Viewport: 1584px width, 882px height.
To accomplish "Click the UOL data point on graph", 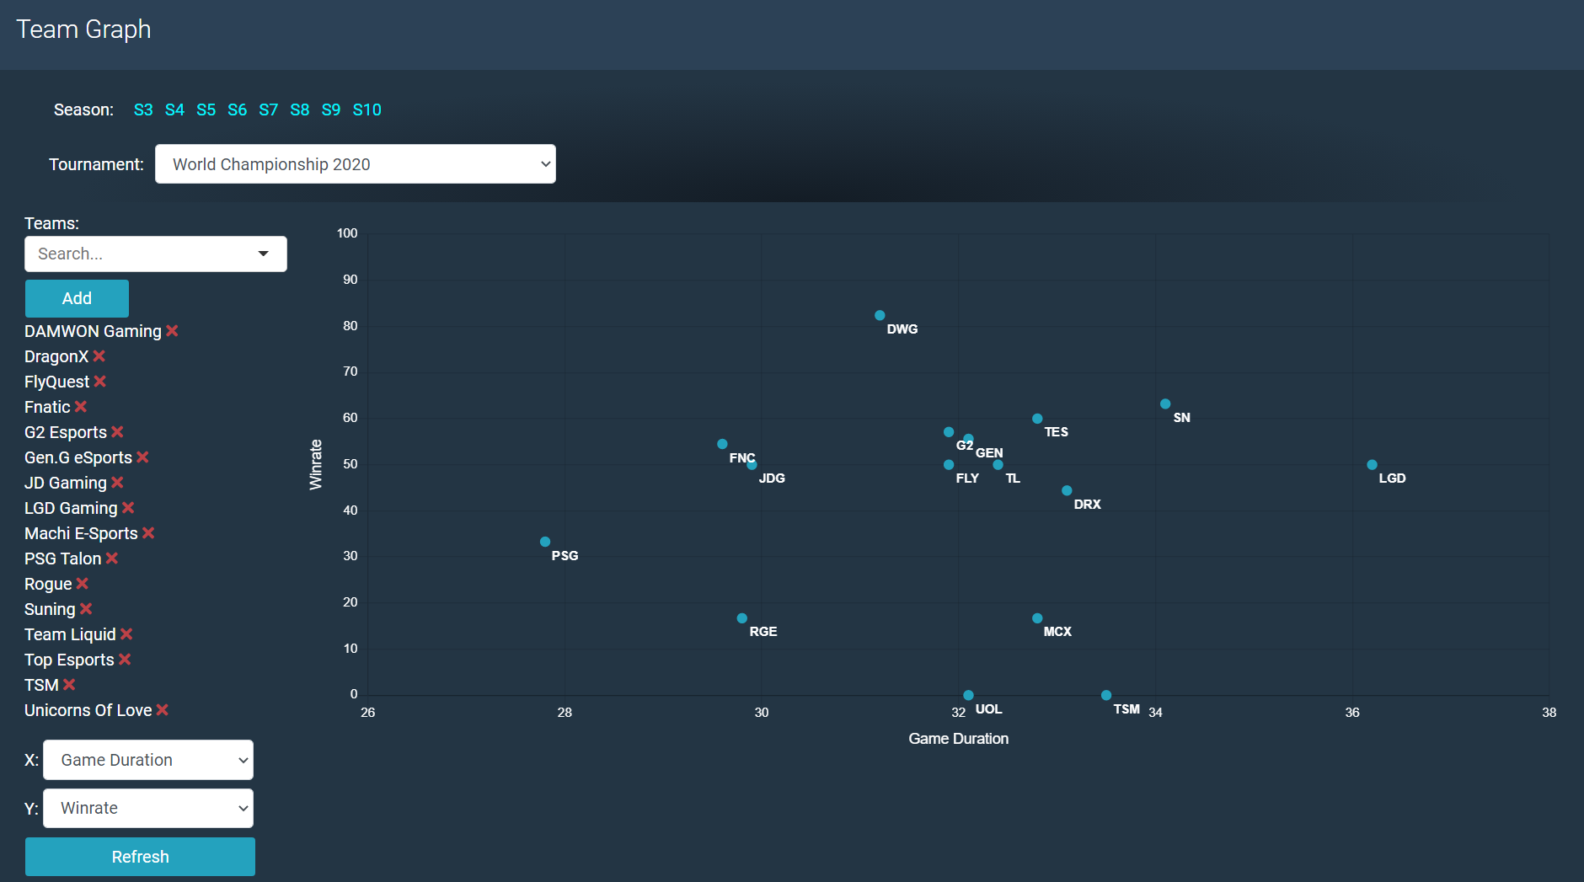I will (x=968, y=695).
